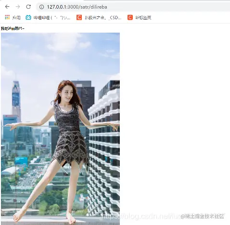Image resolution: width=230 pixels, height=225 pixels.
Task: Click the forward navigation arrow
Action: [x=18, y=7]
